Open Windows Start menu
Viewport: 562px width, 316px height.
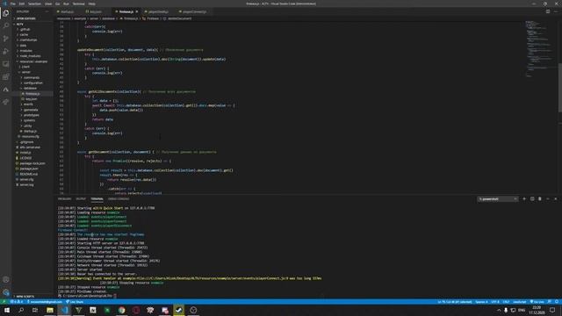point(7,310)
